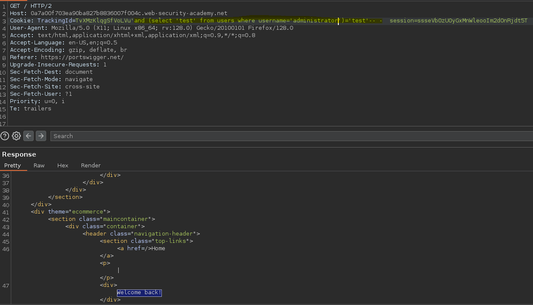The image size is (533, 305).
Task: Switch to the Raw response tab
Action: coord(39,166)
